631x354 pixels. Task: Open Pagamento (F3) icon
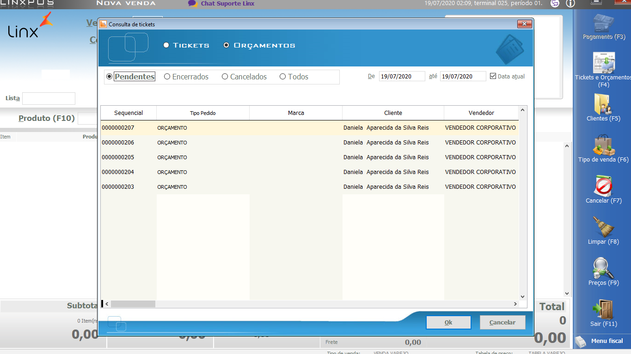(603, 24)
